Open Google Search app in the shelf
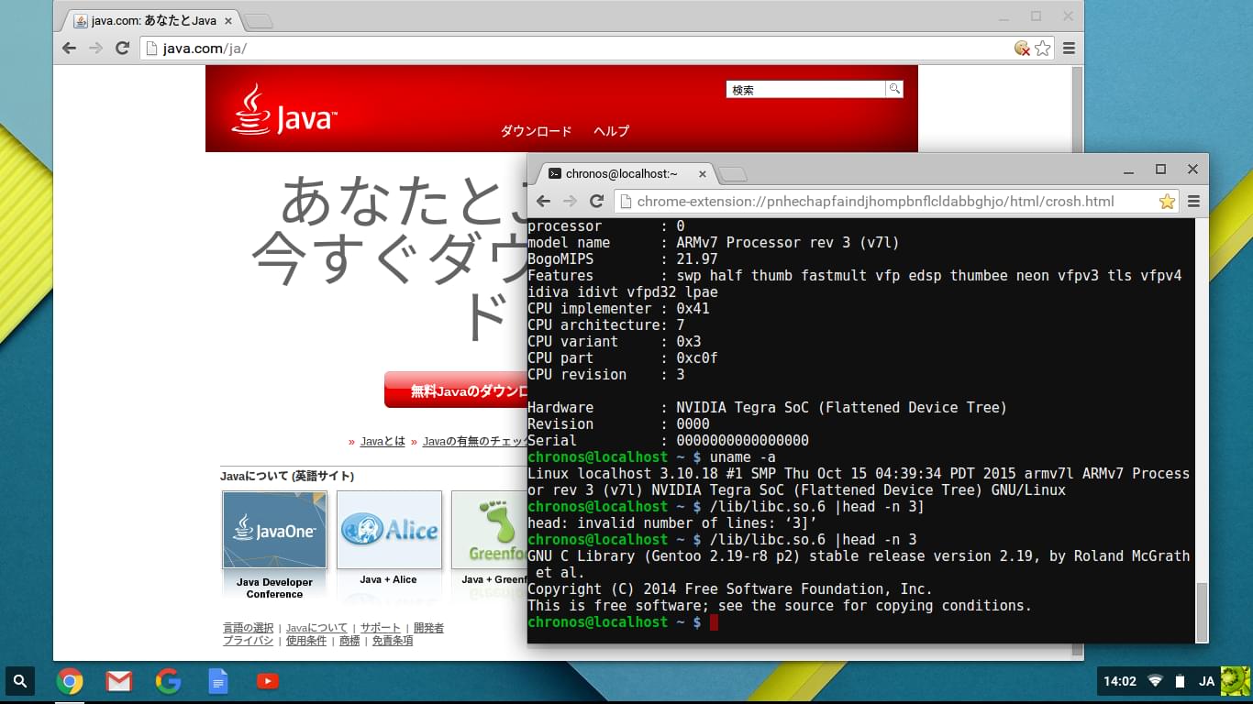Image resolution: width=1253 pixels, height=704 pixels. tap(169, 681)
